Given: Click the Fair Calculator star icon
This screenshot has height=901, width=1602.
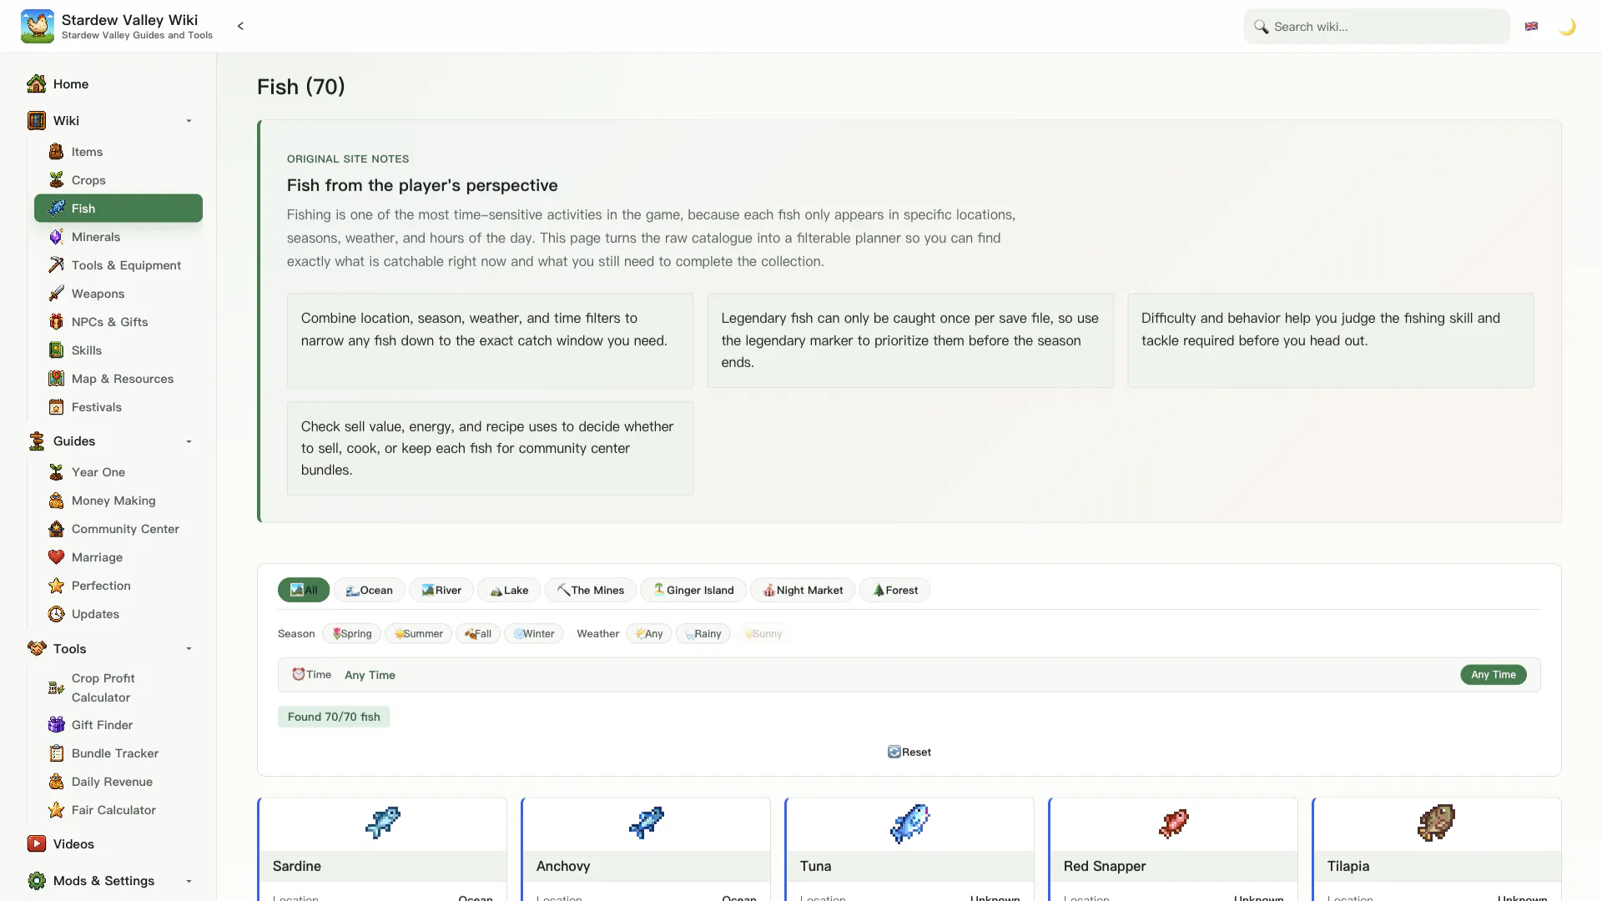Looking at the screenshot, I should [x=56, y=810].
